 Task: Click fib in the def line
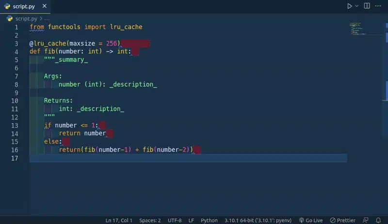point(49,51)
